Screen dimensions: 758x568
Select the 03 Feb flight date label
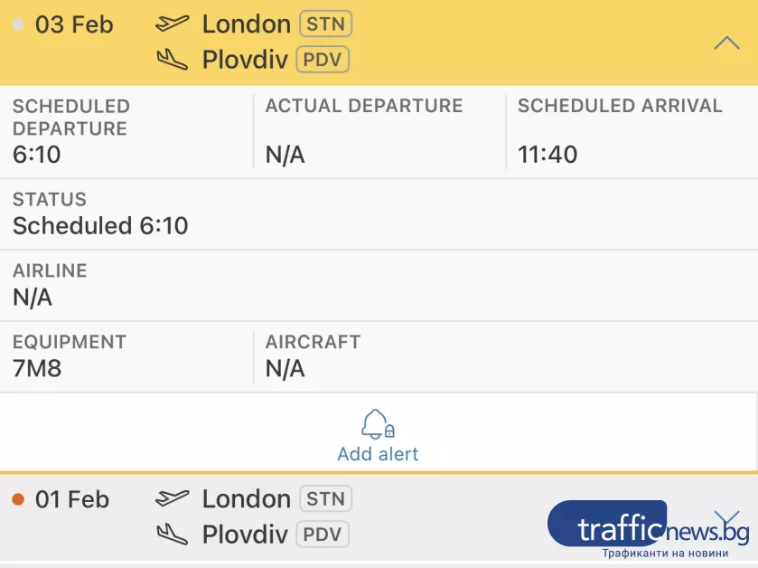click(x=74, y=24)
